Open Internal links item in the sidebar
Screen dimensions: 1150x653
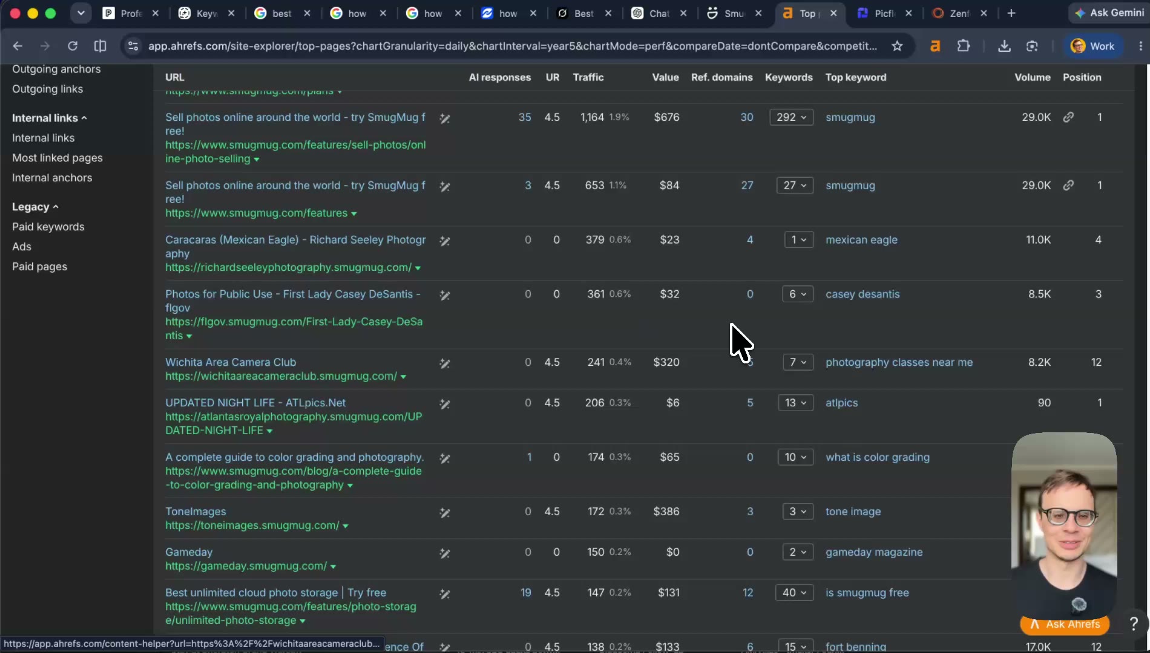(x=44, y=138)
